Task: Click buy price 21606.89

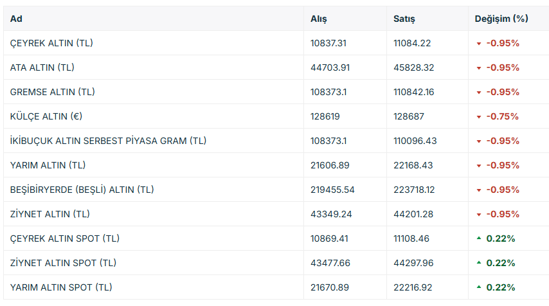Action: click(x=330, y=165)
